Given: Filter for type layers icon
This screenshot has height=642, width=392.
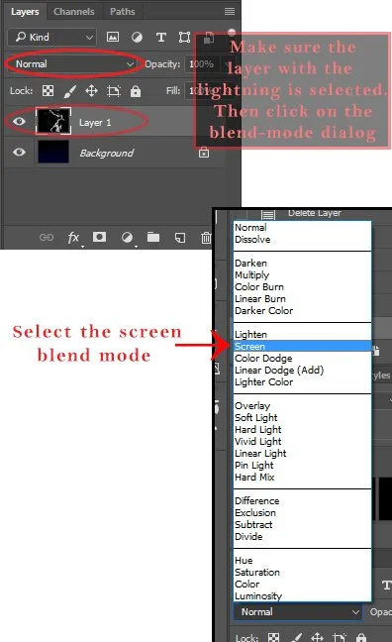Looking at the screenshot, I should (160, 38).
